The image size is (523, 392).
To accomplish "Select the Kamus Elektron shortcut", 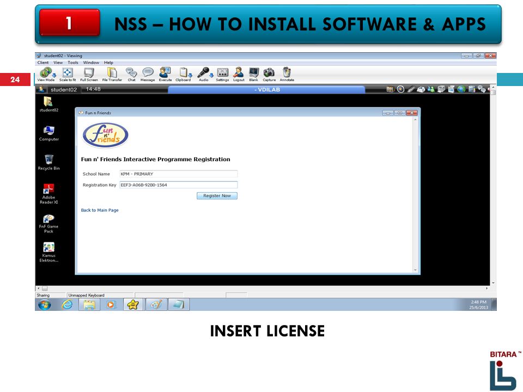I will pos(48,252).
